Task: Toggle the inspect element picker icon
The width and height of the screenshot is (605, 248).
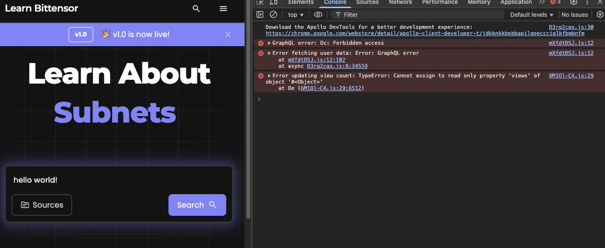Action: tap(260, 3)
